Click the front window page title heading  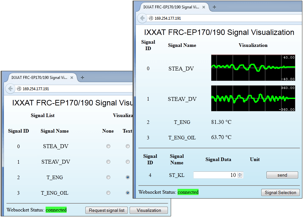(219, 32)
